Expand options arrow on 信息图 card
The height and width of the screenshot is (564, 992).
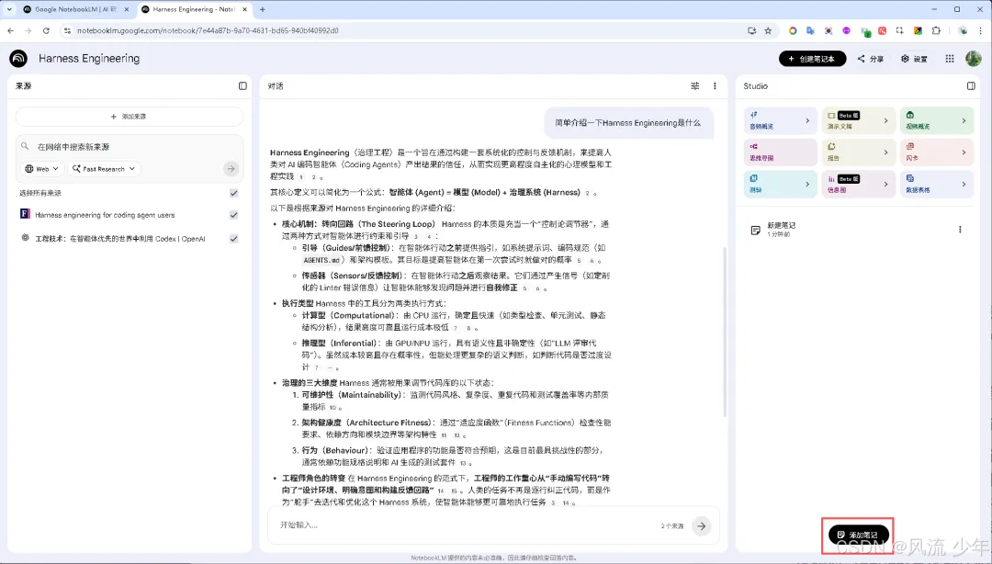pyautogui.click(x=885, y=185)
